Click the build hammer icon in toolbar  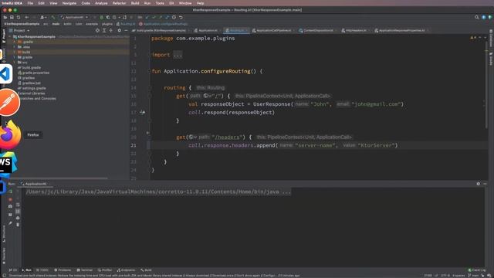point(53,17)
